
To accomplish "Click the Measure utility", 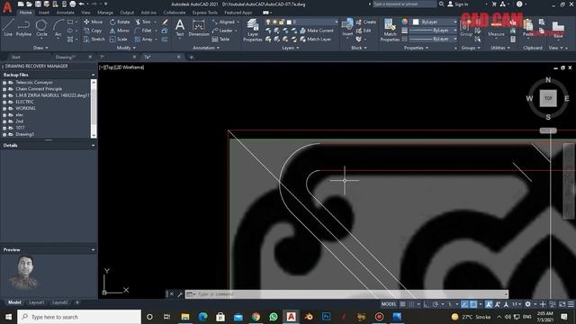I will click(496, 30).
